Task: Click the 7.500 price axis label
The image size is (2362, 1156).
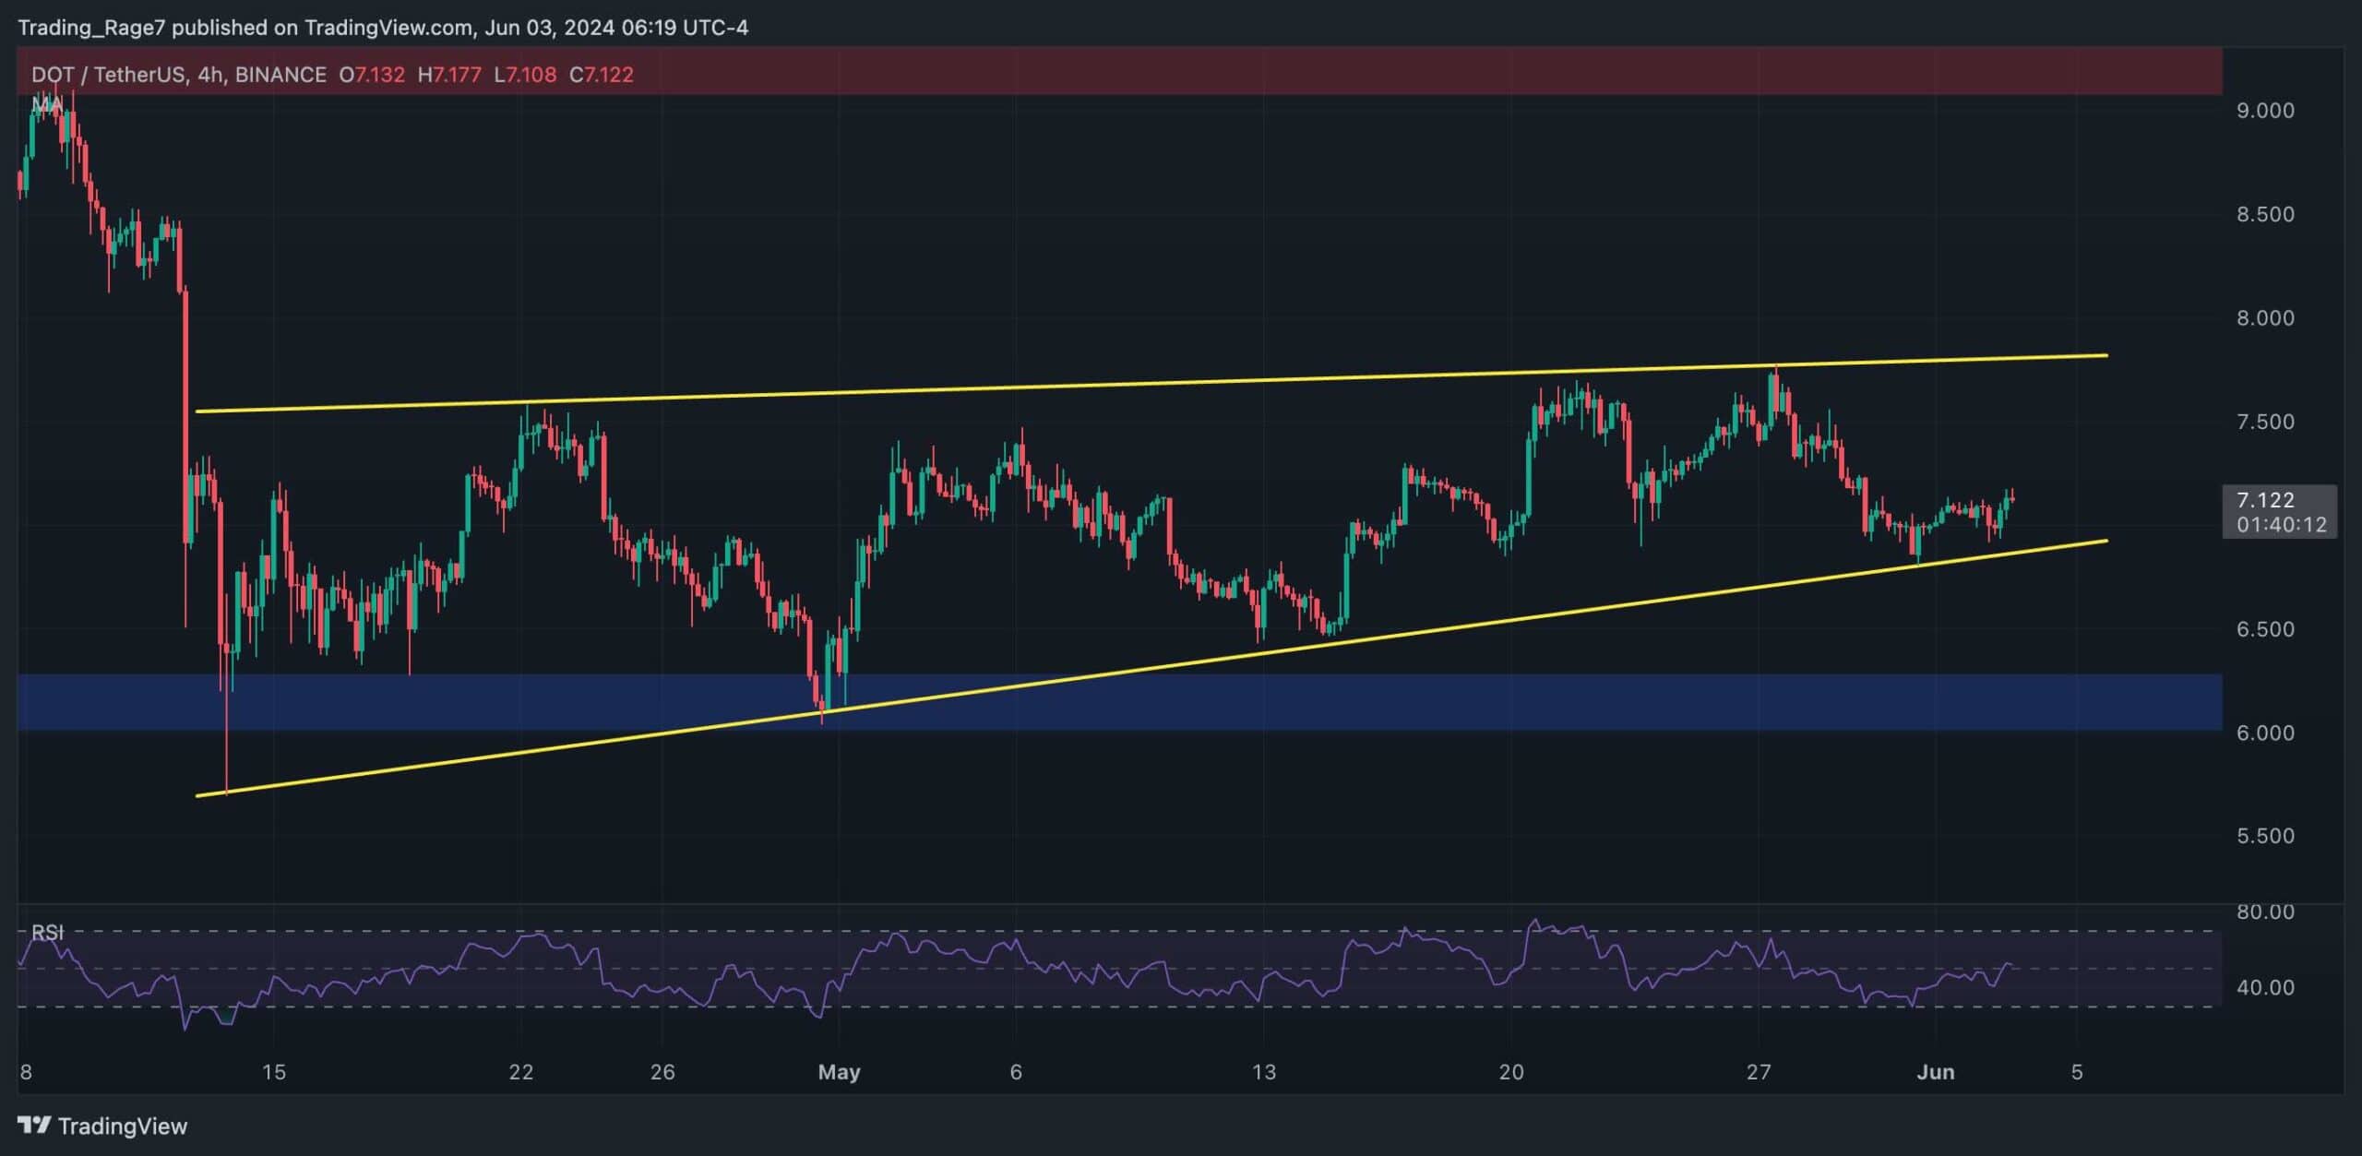Action: click(2265, 422)
